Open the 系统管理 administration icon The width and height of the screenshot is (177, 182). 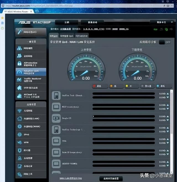[20, 158]
